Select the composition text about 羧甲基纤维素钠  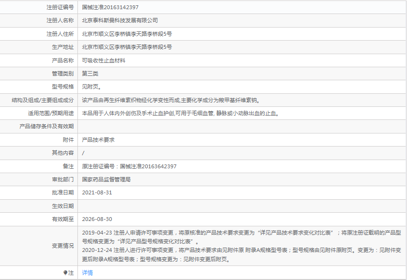(x=171, y=100)
